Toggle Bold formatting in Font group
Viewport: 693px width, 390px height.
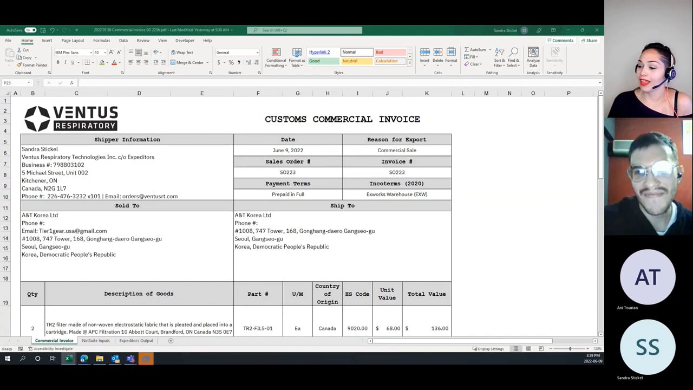click(58, 62)
